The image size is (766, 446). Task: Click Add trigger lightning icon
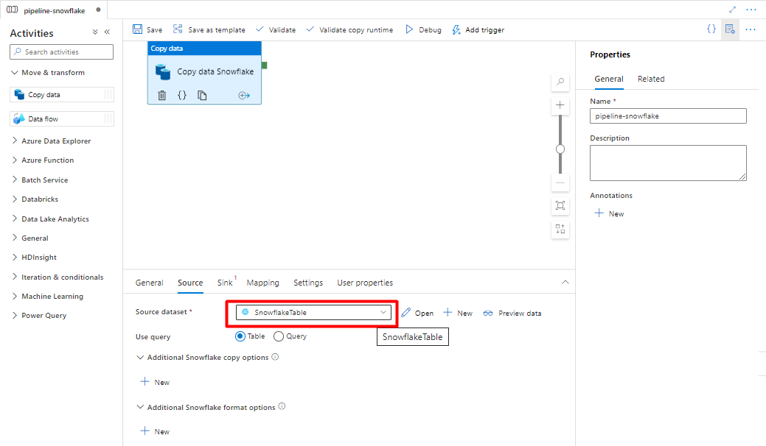[456, 29]
